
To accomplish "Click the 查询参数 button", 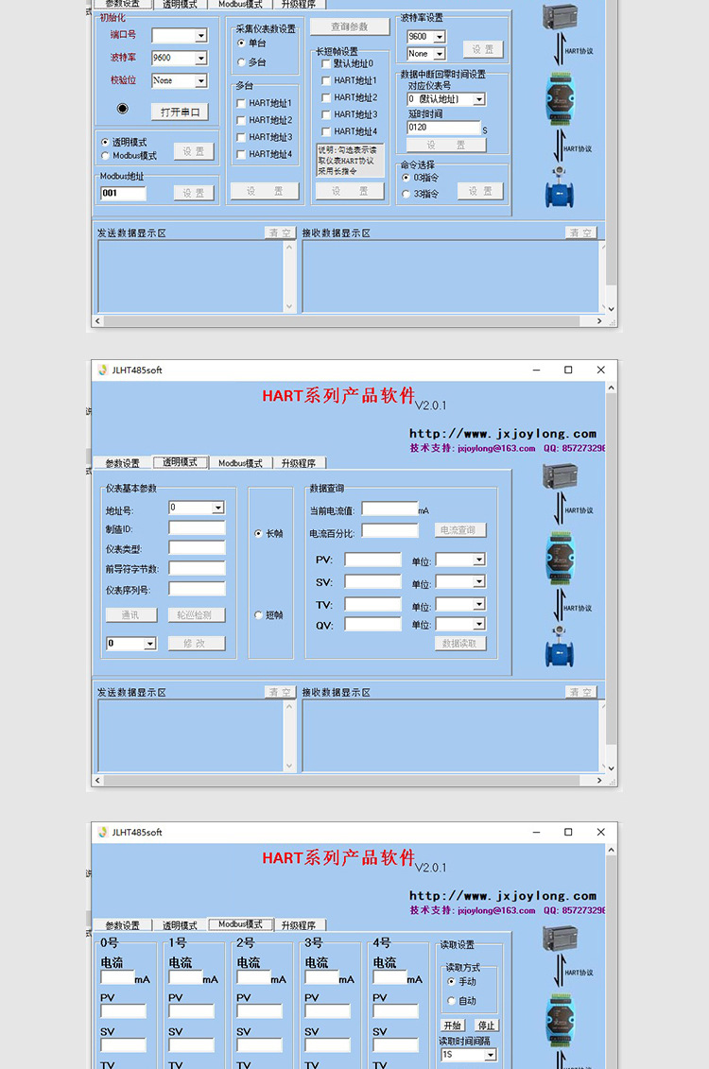I will point(350,26).
